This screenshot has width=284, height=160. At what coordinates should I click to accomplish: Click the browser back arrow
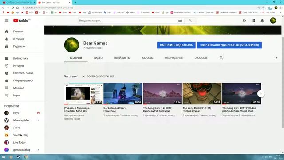tap(3, 8)
